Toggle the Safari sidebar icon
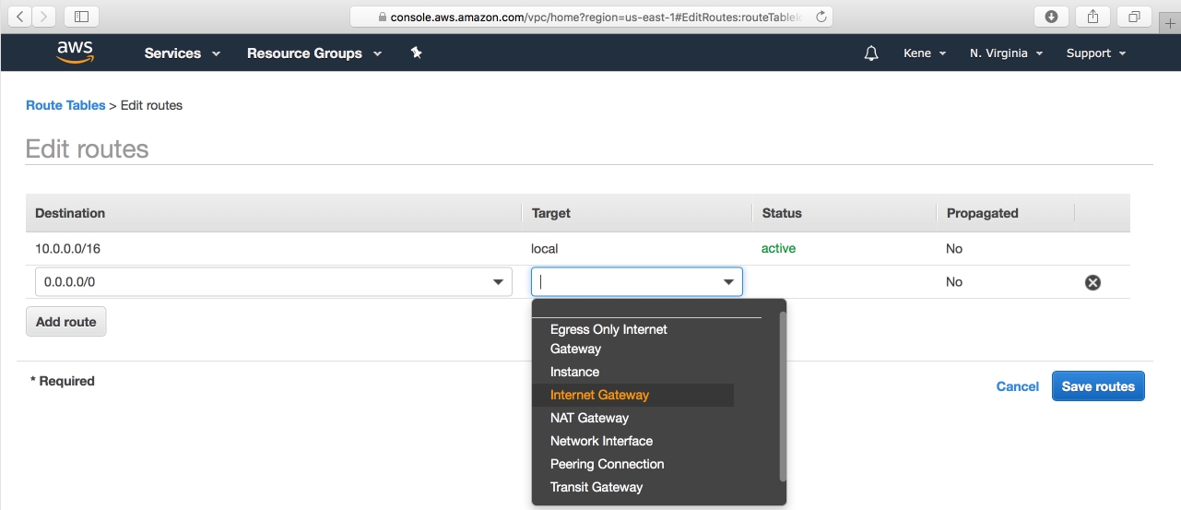The height and width of the screenshot is (510, 1181). [x=81, y=17]
